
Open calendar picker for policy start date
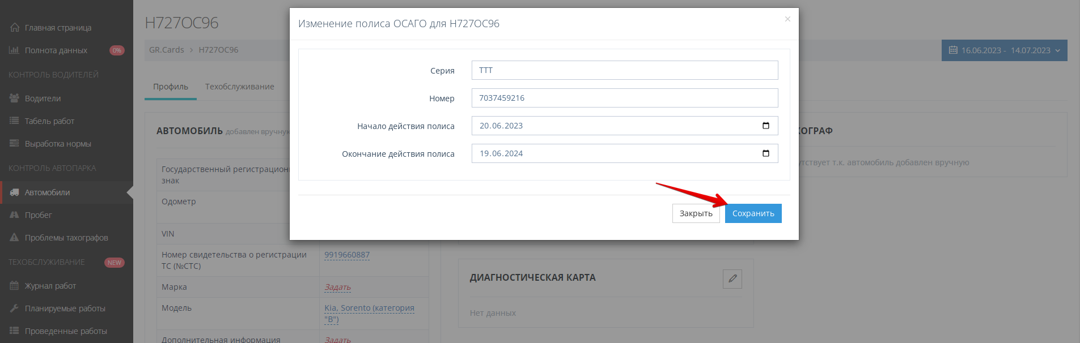pyautogui.click(x=765, y=126)
